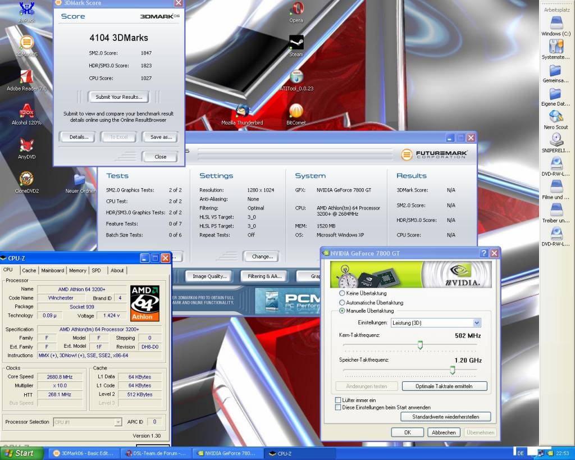Click the Windows Start button
575x460 pixels.
coord(21,453)
